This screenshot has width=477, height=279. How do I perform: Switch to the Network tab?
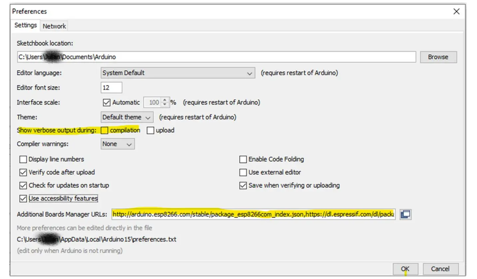pos(54,26)
